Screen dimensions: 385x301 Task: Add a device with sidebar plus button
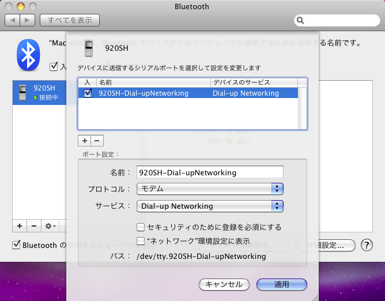point(20,225)
